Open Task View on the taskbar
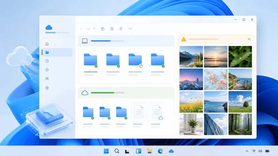This screenshot has height=156, width=278. pyautogui.click(x=127, y=151)
